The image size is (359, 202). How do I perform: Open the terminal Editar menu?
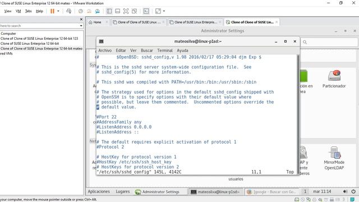point(121,50)
